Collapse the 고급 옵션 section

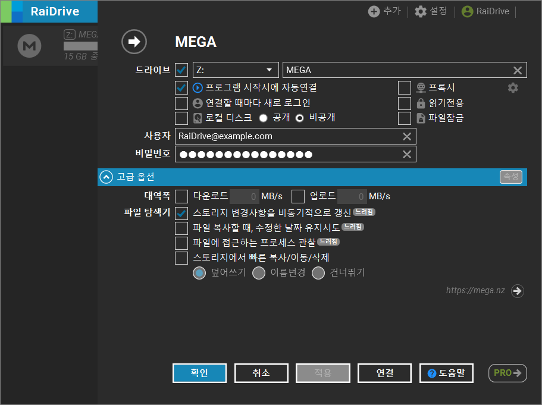pos(106,177)
